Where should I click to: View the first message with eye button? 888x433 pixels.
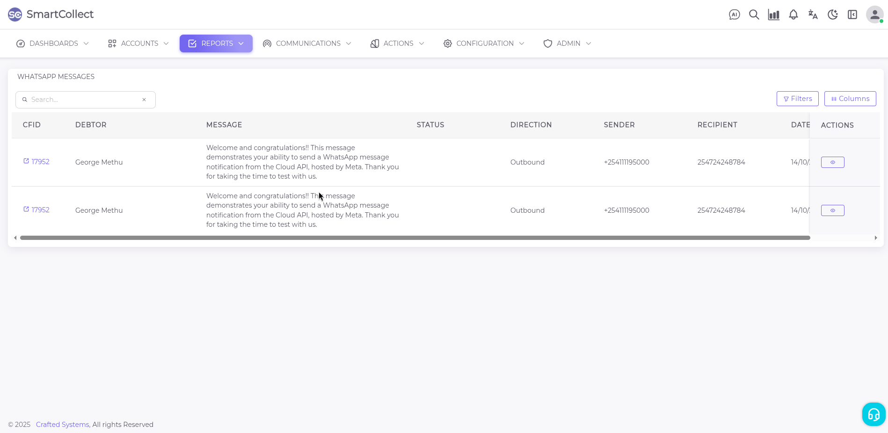[832, 162]
